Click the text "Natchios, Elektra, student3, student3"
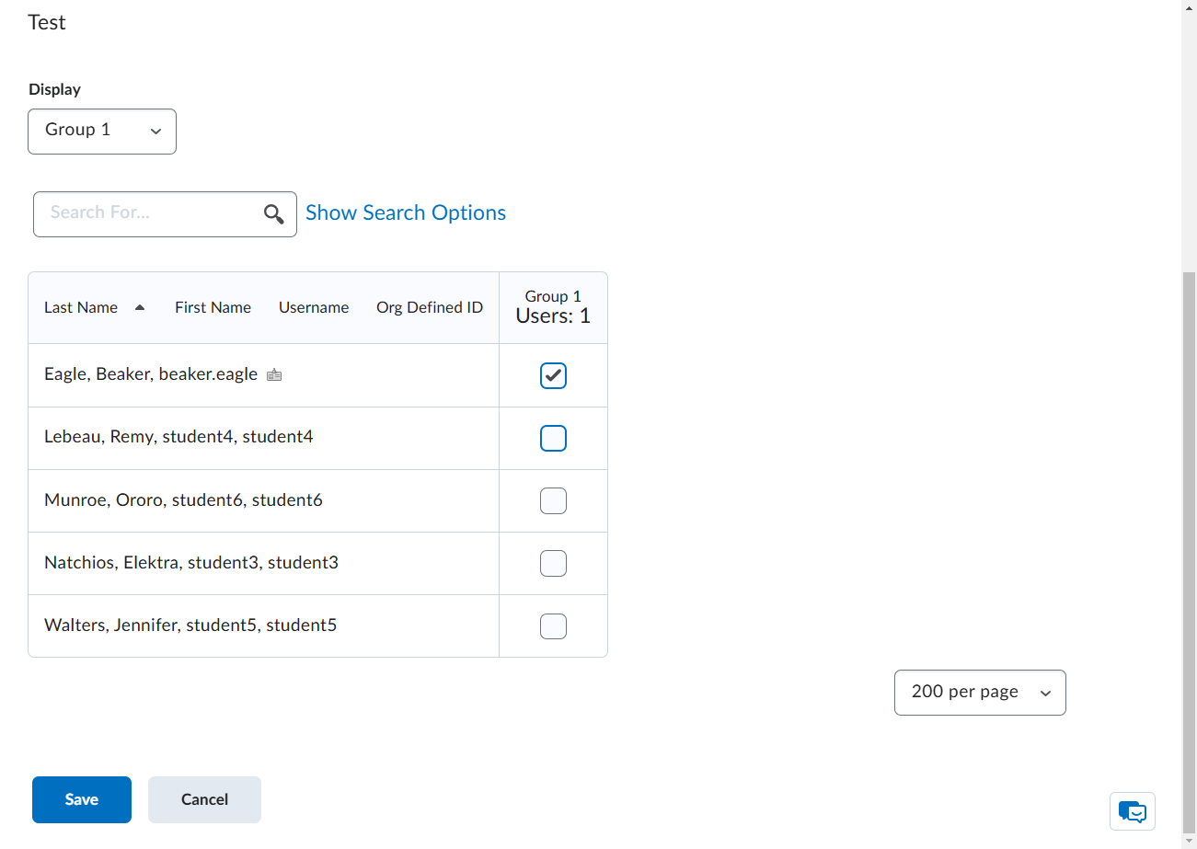 [191, 562]
